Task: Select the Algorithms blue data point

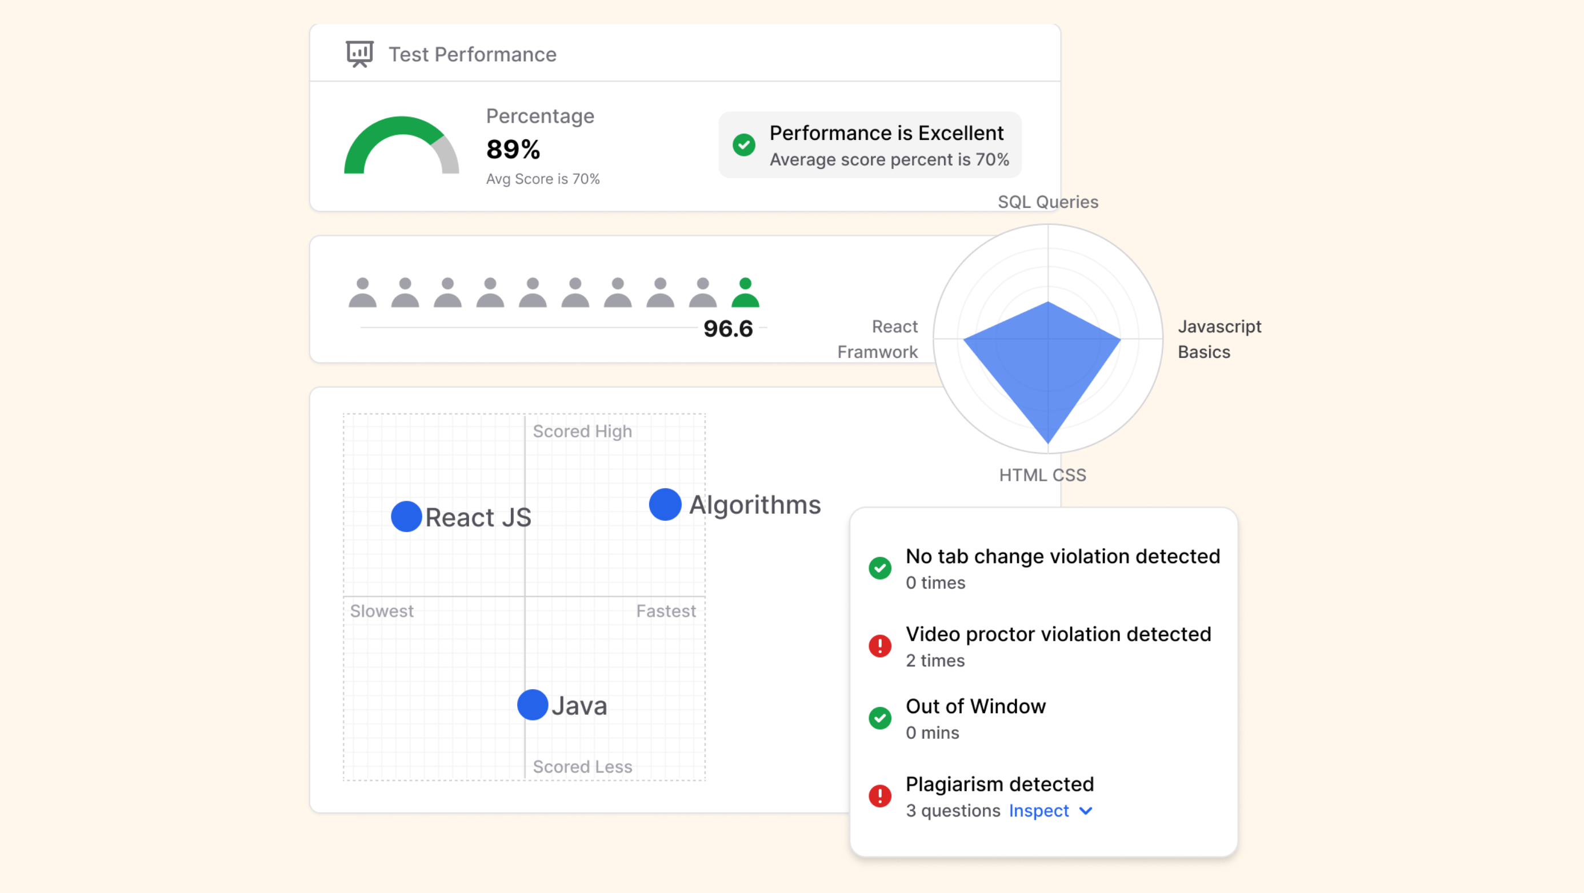Action: pyautogui.click(x=665, y=505)
